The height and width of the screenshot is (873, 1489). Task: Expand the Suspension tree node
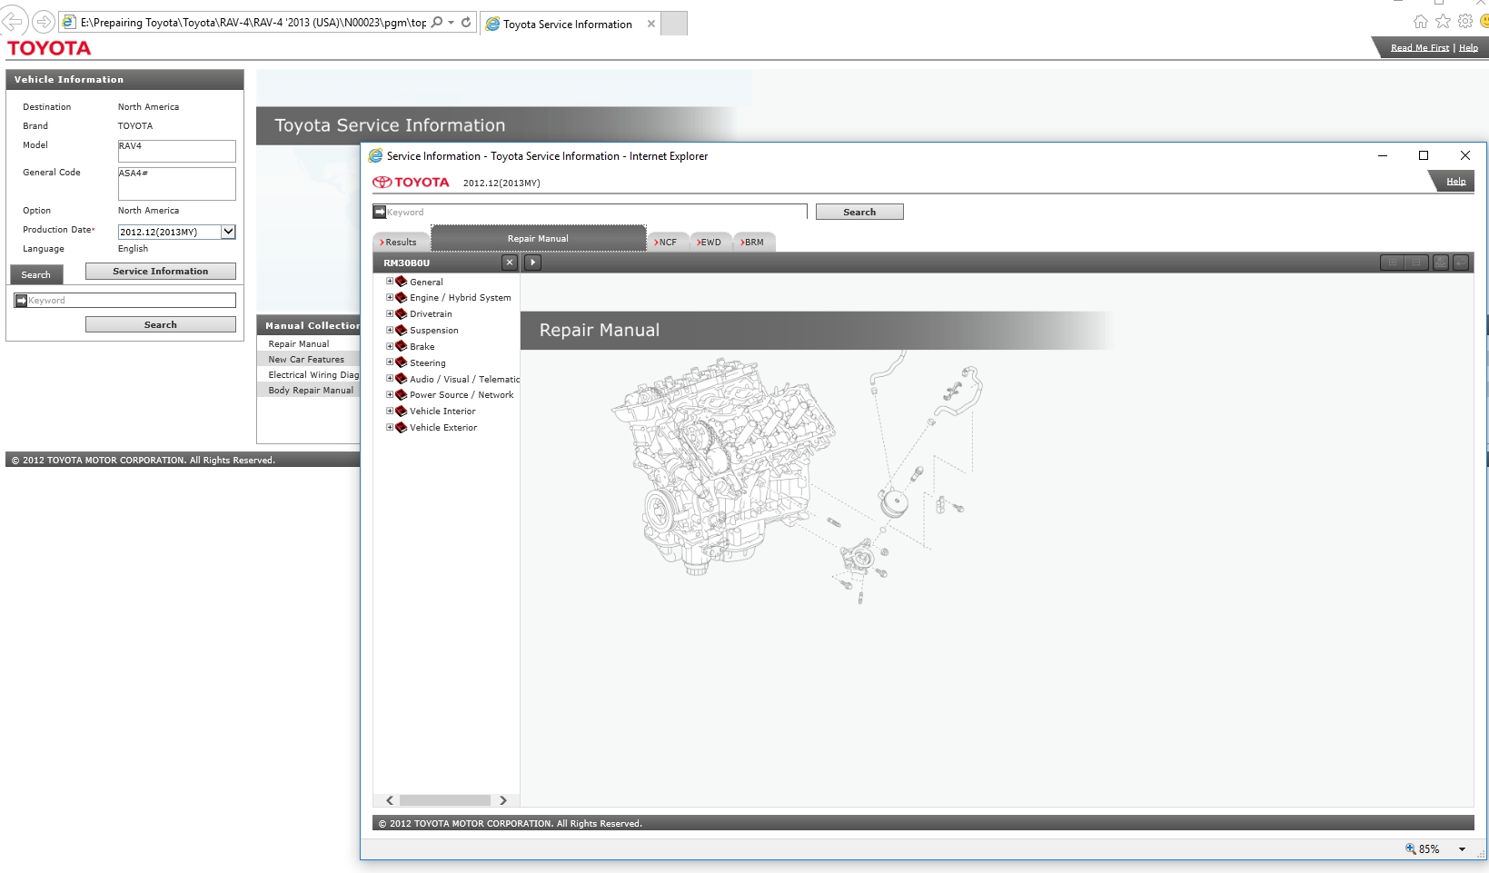[390, 330]
